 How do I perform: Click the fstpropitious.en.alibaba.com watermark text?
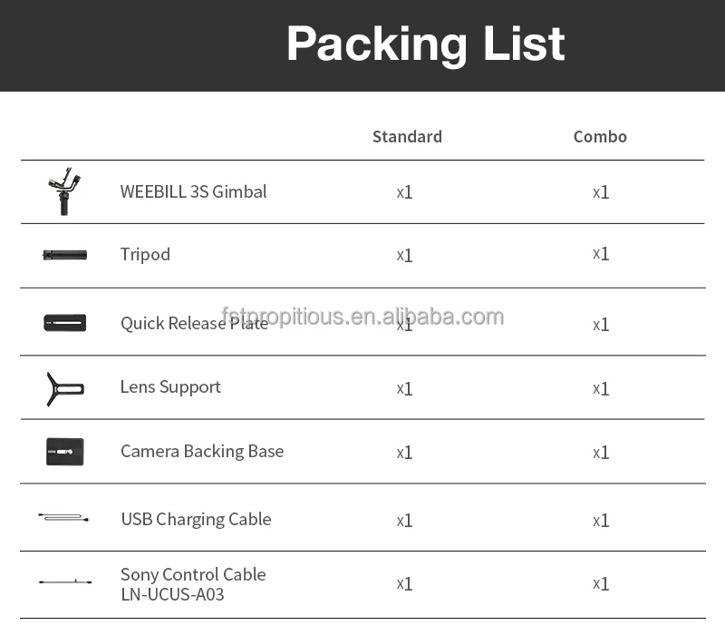[x=362, y=316]
